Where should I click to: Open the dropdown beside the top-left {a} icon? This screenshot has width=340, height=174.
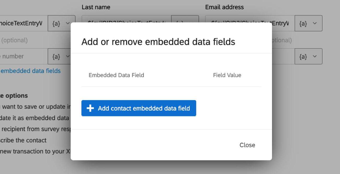click(x=68, y=23)
